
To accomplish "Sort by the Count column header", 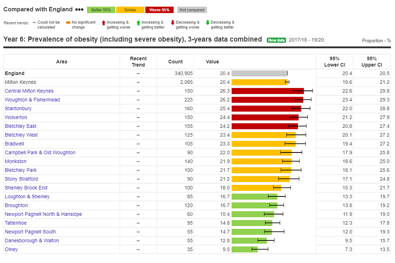I will click(175, 62).
